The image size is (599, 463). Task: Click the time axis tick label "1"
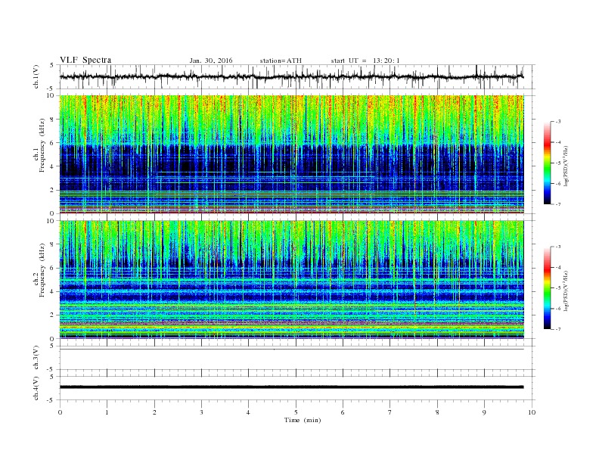coord(107,412)
